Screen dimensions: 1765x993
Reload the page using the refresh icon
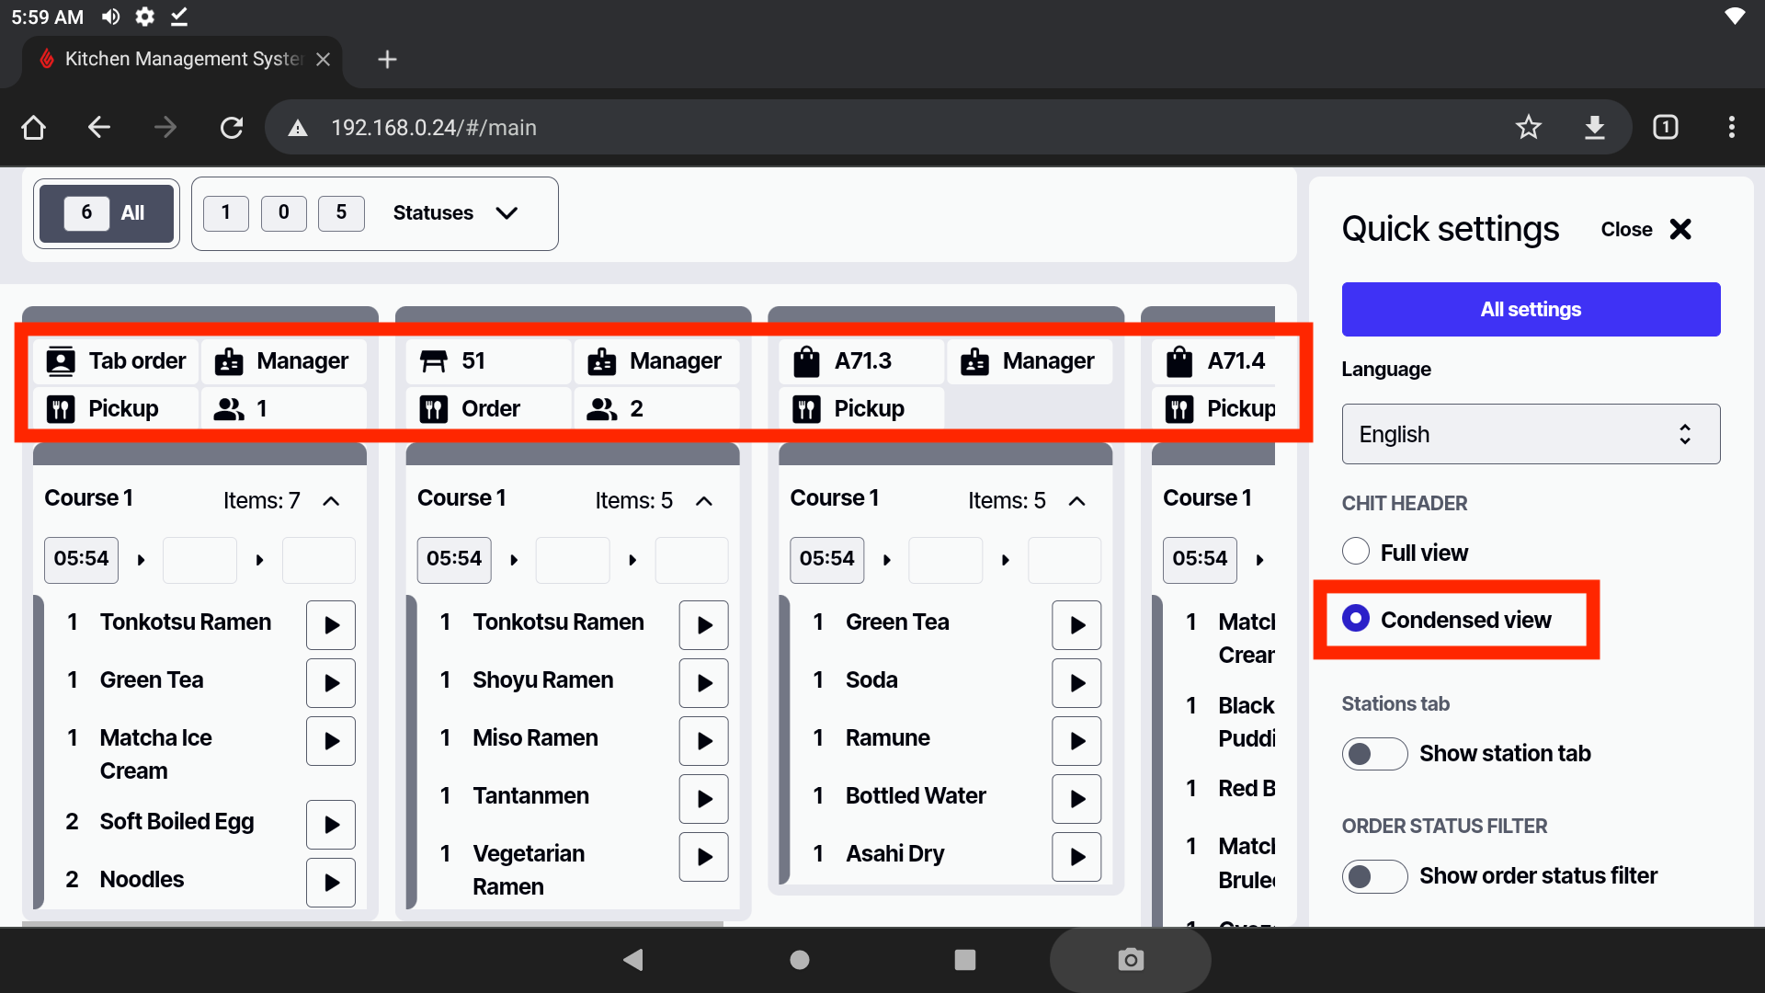tap(232, 127)
